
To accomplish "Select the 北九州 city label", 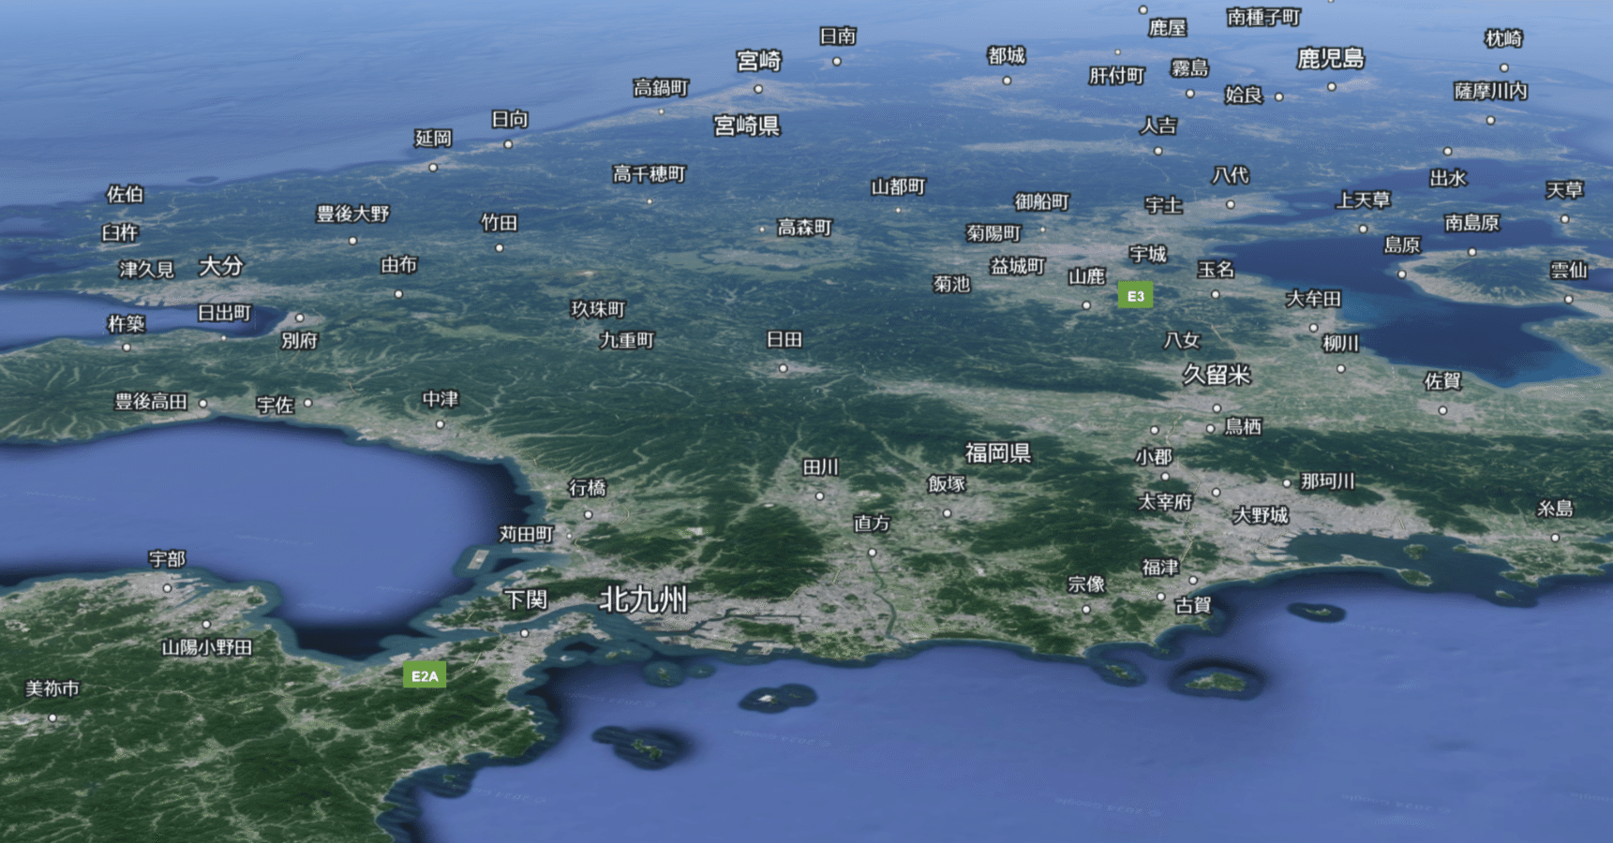I will (644, 599).
